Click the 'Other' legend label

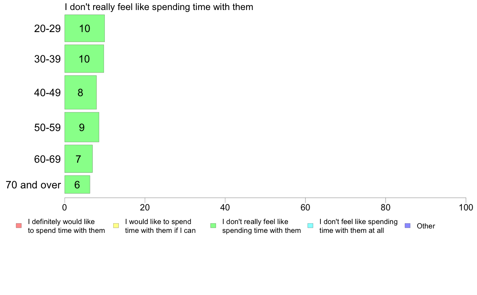(426, 226)
